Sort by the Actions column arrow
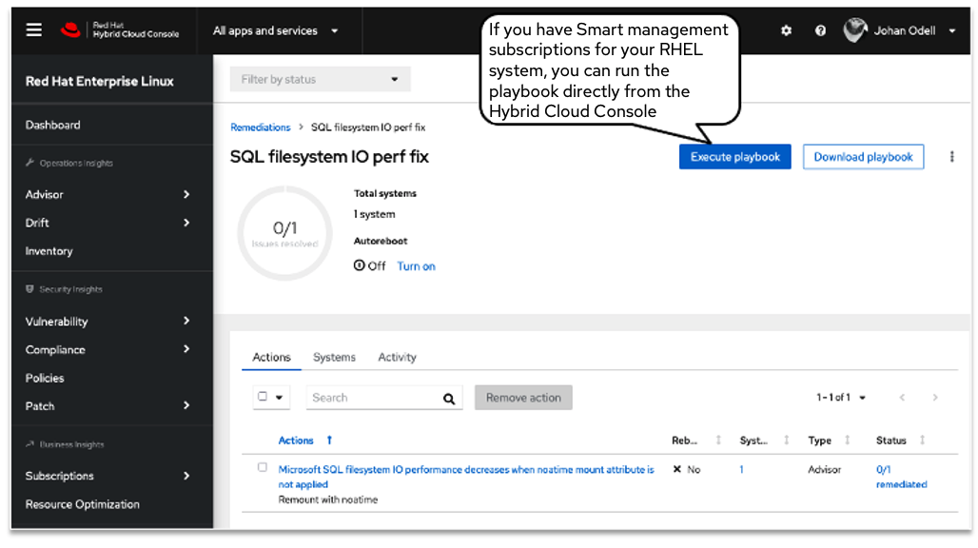Viewport: 978px width, 548px height. (x=329, y=440)
